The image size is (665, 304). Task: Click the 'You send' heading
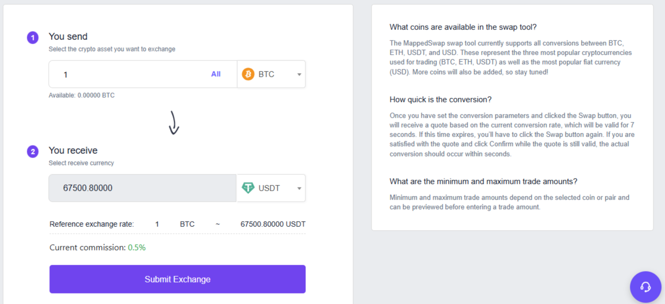click(x=68, y=36)
